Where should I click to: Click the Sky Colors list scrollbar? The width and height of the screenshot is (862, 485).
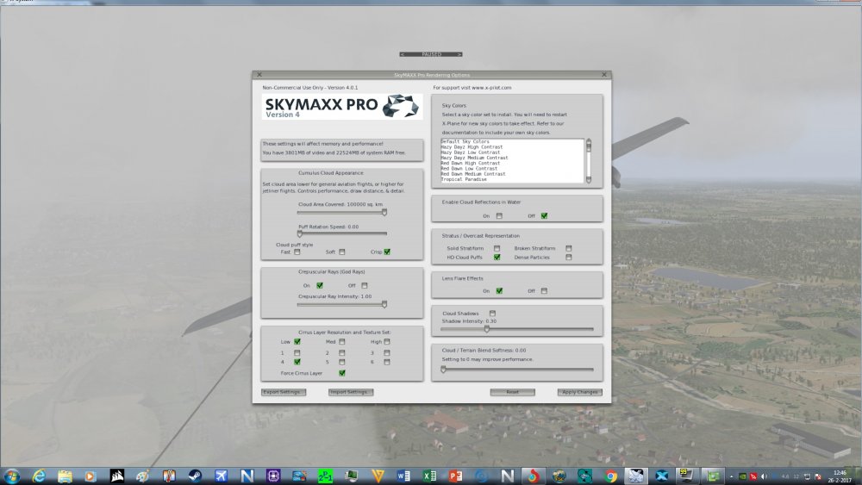589,161
